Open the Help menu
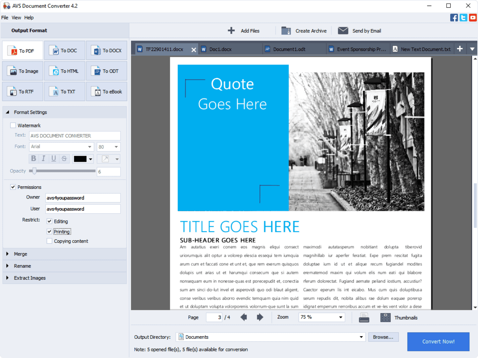Image resolution: width=478 pixels, height=358 pixels. [29, 18]
